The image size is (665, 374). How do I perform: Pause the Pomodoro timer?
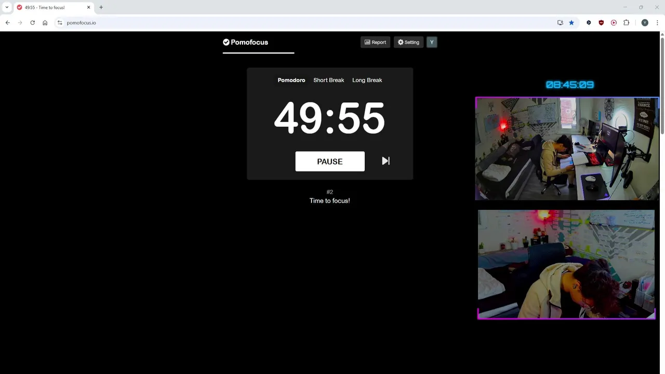330,162
